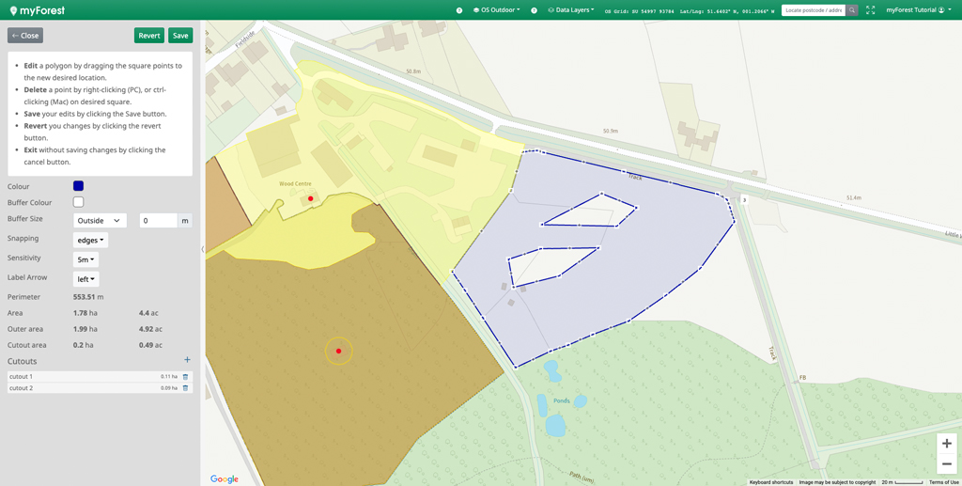The height and width of the screenshot is (486, 962).
Task: Toggle fullscreen map view
Action: tap(871, 10)
